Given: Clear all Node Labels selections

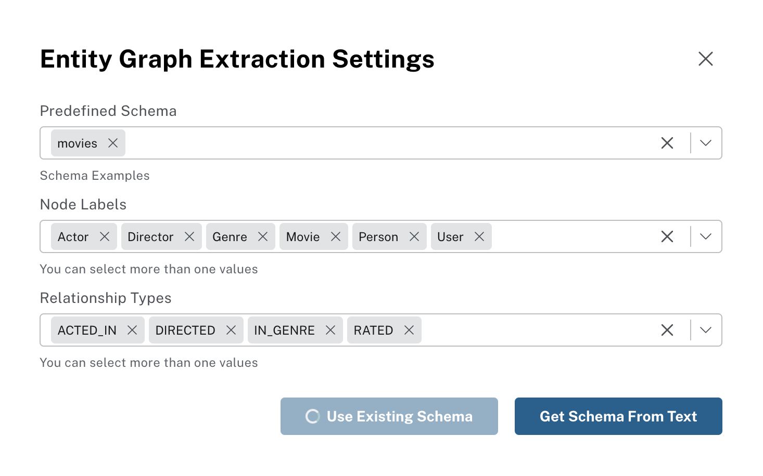Looking at the screenshot, I should click(667, 236).
